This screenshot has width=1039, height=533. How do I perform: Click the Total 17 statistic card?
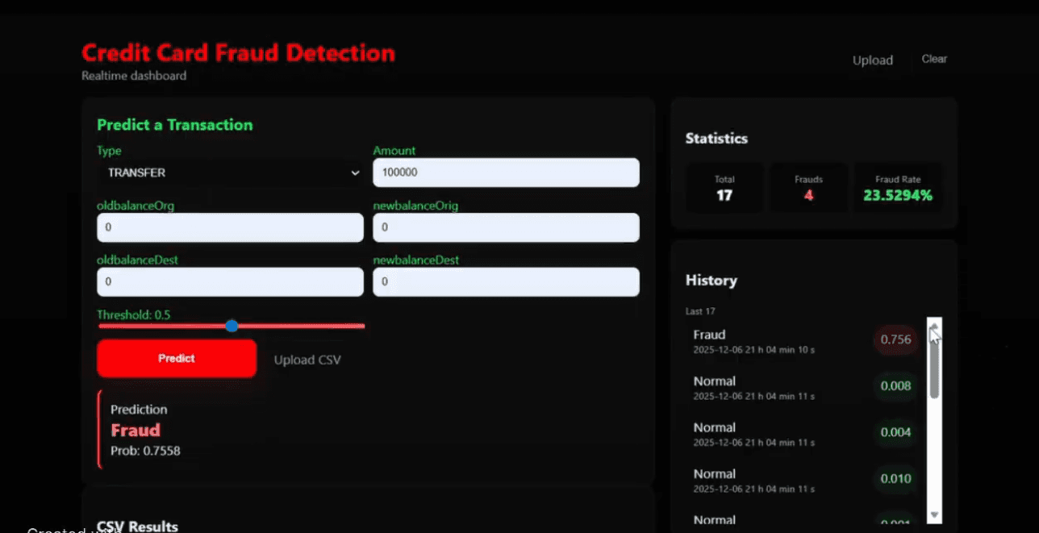pos(724,188)
